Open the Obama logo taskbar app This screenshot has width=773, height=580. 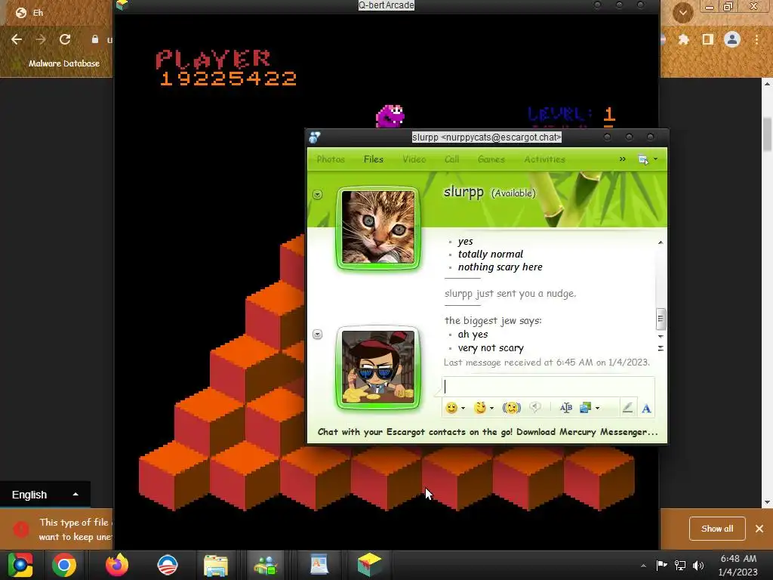coord(167,565)
